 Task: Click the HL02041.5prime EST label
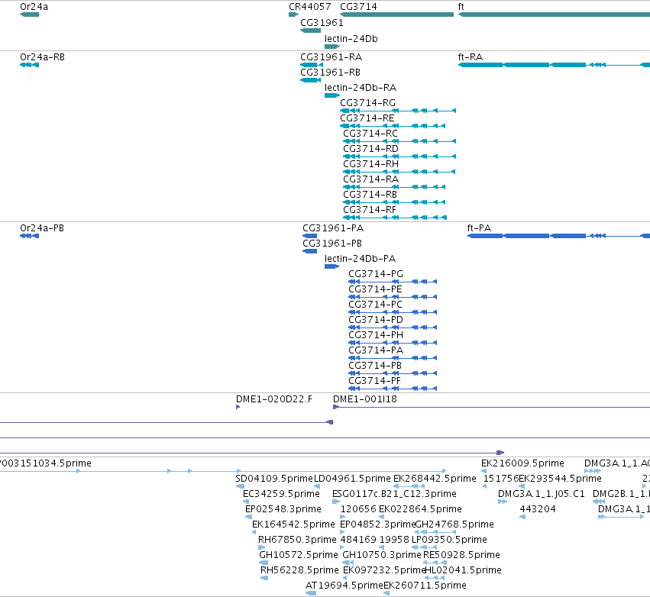pos(464,570)
